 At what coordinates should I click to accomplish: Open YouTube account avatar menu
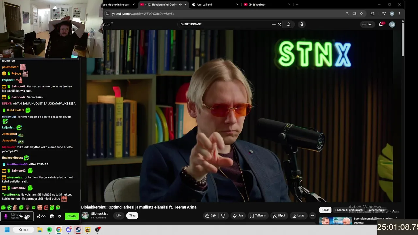click(392, 24)
